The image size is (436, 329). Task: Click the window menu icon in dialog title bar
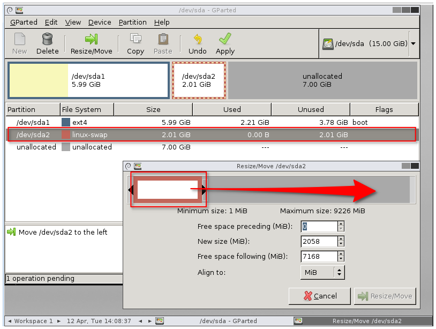point(128,166)
